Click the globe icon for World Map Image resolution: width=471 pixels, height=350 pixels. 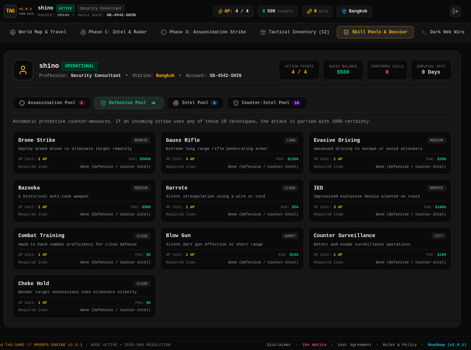click(x=13, y=32)
